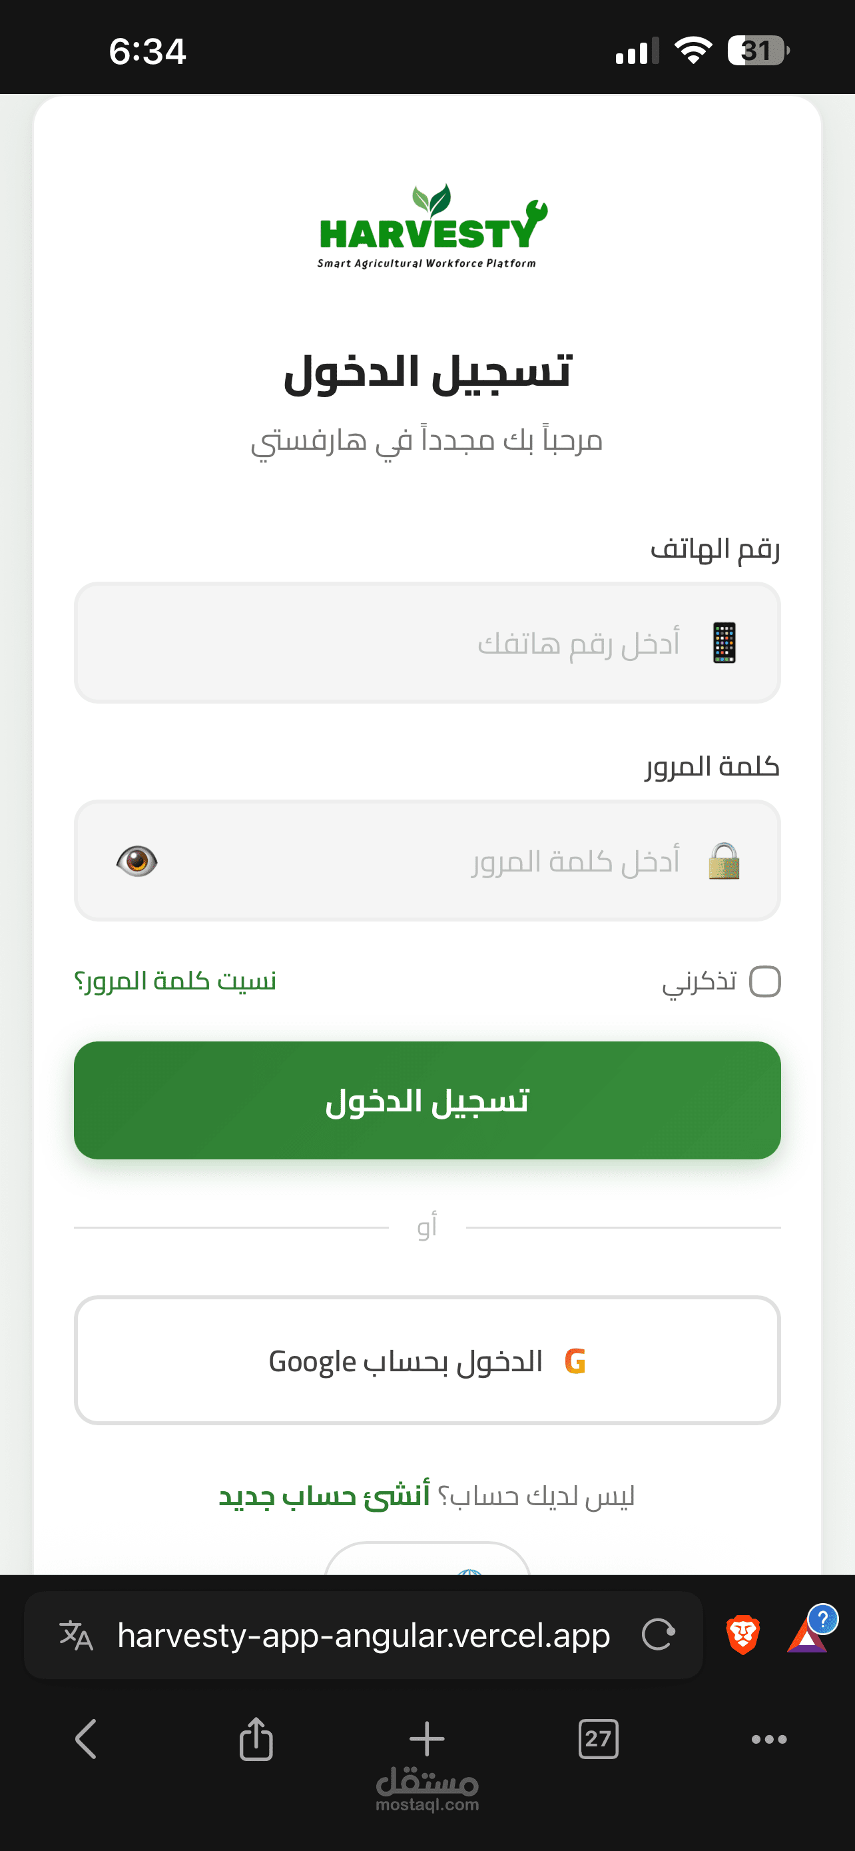
Task: Click the Google G icon
Action: 575,1361
